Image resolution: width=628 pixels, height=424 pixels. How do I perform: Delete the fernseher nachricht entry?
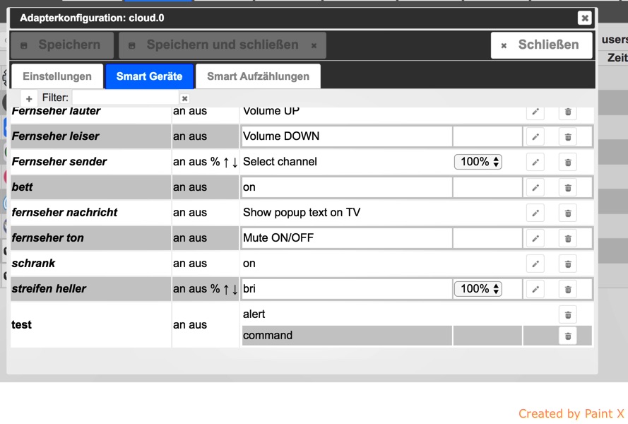(x=568, y=213)
